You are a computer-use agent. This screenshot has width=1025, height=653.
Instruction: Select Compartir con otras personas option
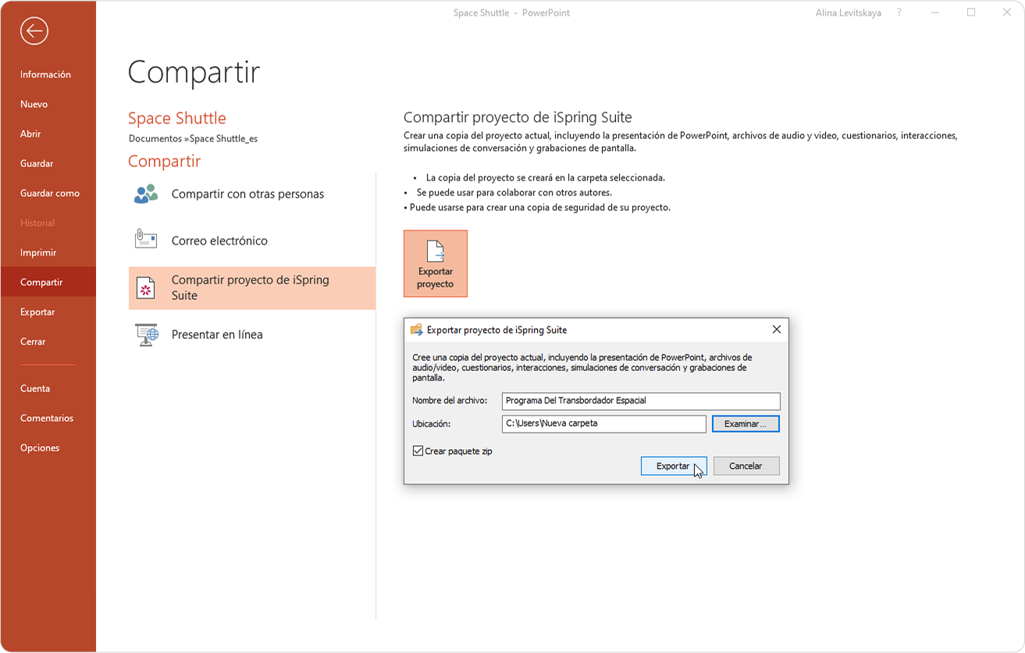pyautogui.click(x=252, y=194)
